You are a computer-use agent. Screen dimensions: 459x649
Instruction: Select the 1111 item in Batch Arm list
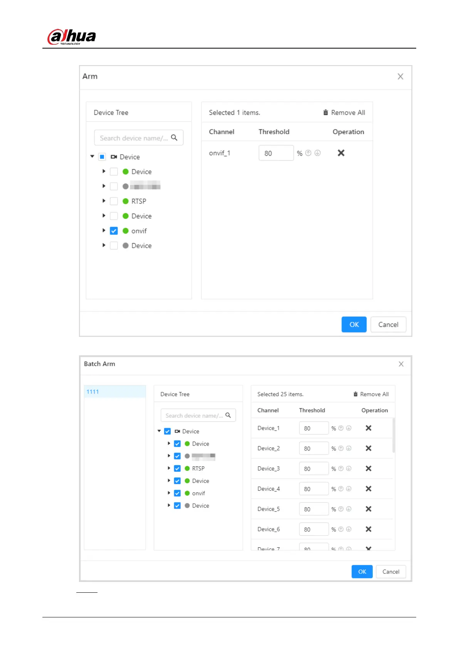tap(114, 392)
